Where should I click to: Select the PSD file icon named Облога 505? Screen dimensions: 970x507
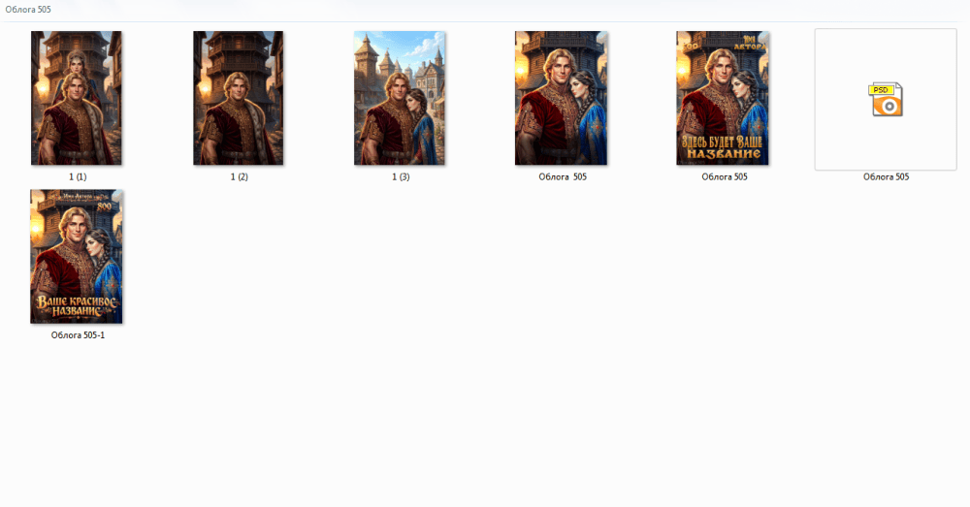click(x=886, y=99)
